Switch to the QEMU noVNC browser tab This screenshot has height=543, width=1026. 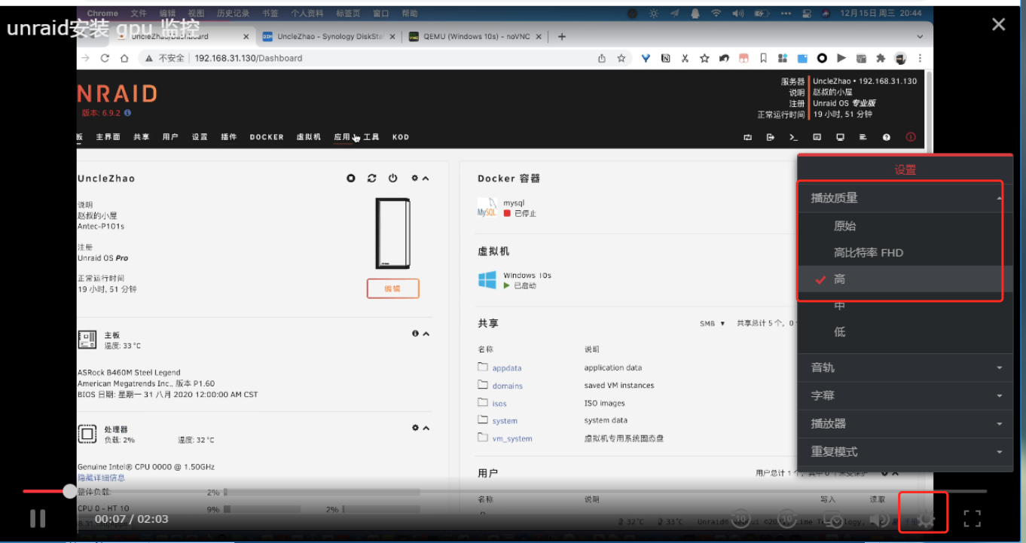pos(475,35)
